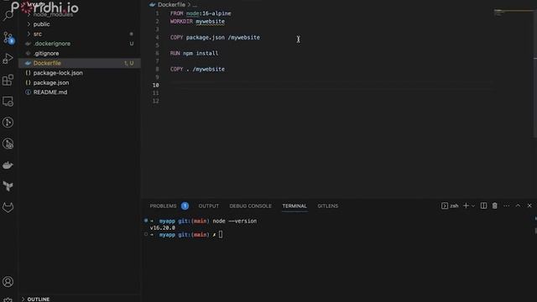The height and width of the screenshot is (302, 537).
Task: Switch to the DEBUG CONSOLE tab
Action: [250, 206]
